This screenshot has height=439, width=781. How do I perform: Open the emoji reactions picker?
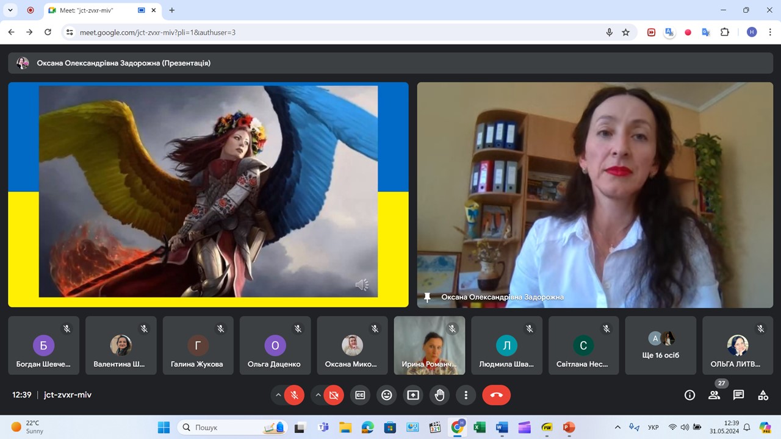386,395
